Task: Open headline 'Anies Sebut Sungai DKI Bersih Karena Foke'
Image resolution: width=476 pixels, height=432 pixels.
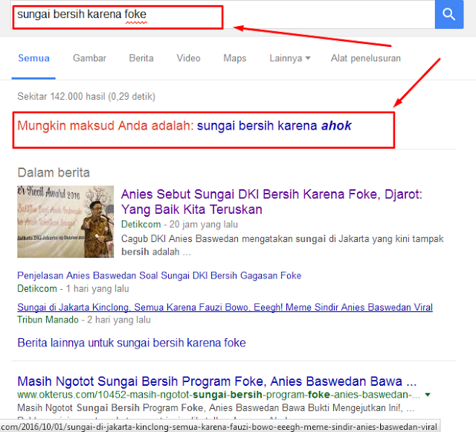Action: tap(271, 202)
